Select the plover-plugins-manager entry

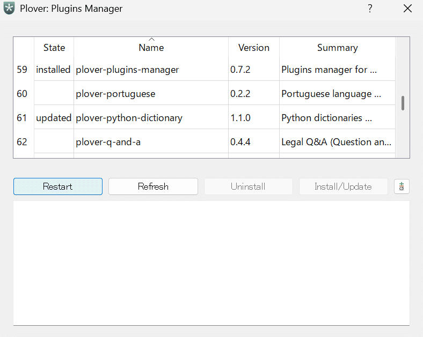click(x=128, y=70)
